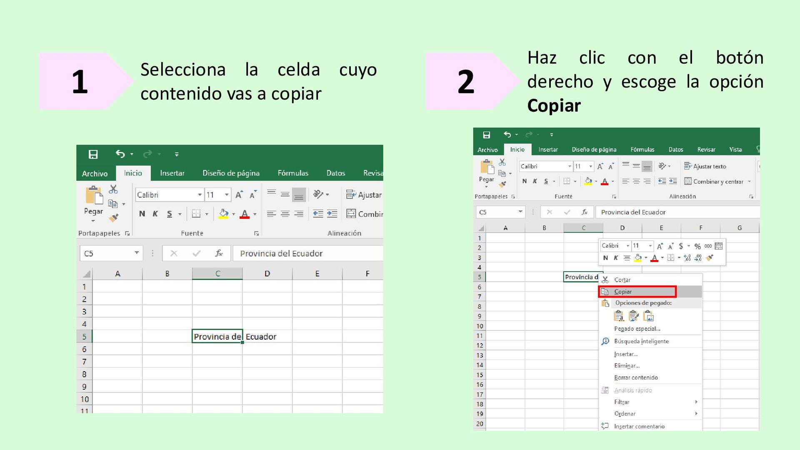Click the Save icon in left Excel window
Viewport: 800px width, 450px height.
click(93, 155)
